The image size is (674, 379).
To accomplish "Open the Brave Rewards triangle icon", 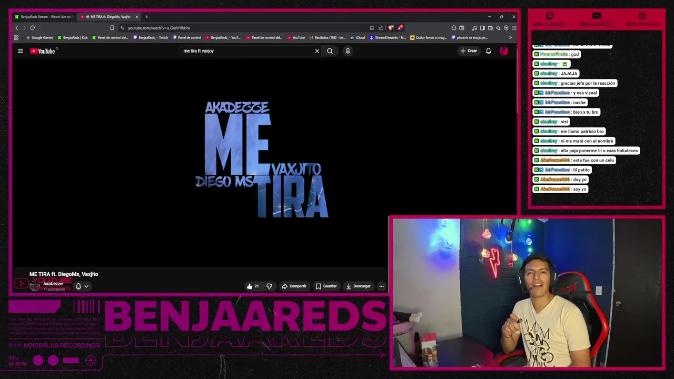I will (x=400, y=28).
